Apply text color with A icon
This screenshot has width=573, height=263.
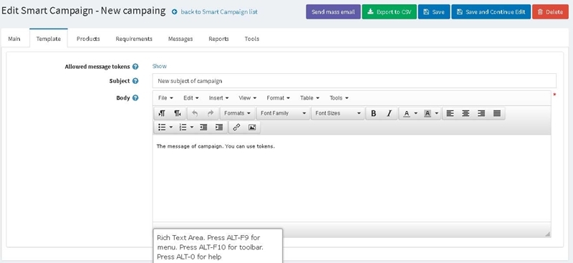click(x=406, y=113)
